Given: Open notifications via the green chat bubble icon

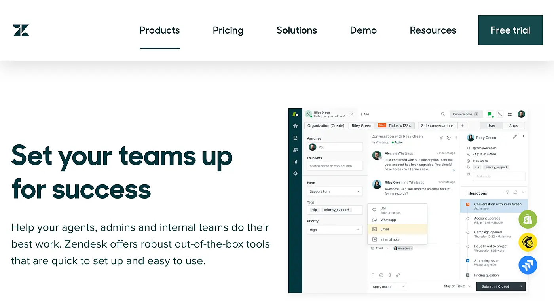Looking at the screenshot, I should tap(489, 114).
